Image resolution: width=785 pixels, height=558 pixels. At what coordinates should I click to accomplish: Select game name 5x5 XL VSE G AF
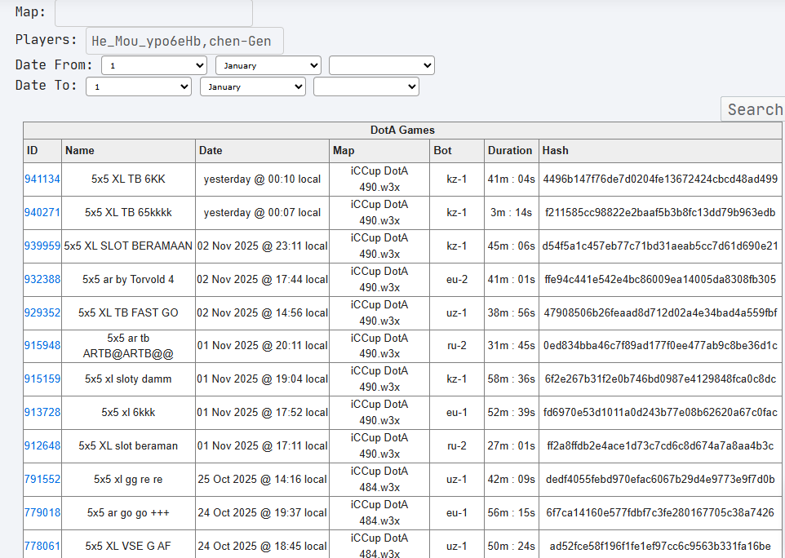point(128,546)
